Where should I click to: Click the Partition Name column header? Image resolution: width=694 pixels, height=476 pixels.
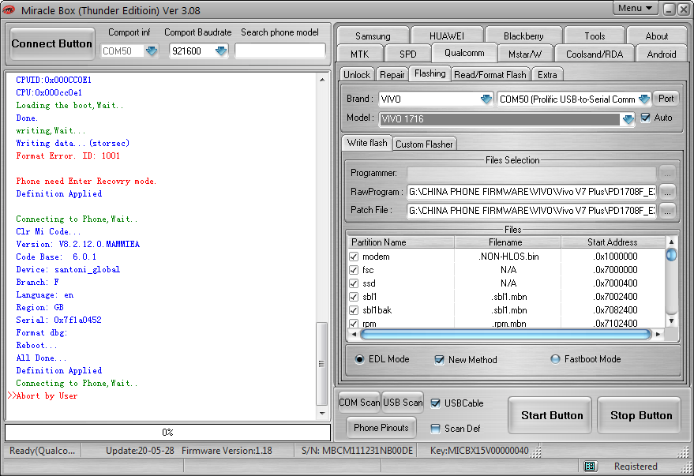pos(401,242)
